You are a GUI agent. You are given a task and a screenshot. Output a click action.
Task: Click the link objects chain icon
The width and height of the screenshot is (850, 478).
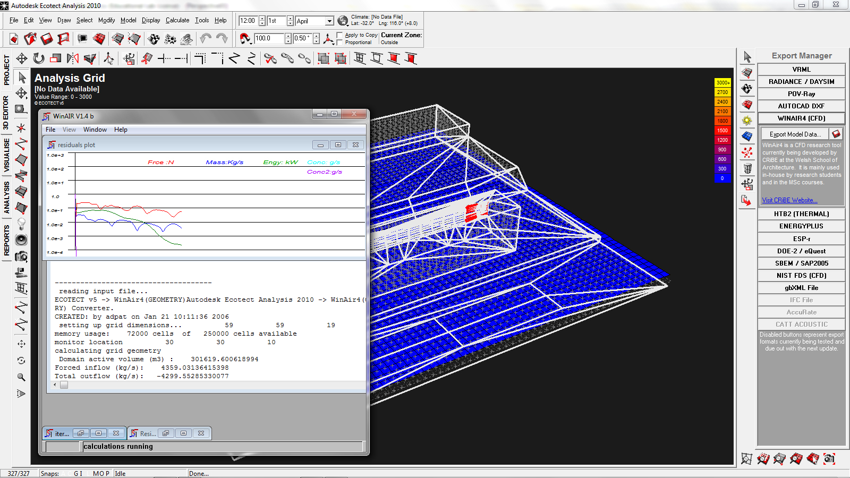(287, 58)
